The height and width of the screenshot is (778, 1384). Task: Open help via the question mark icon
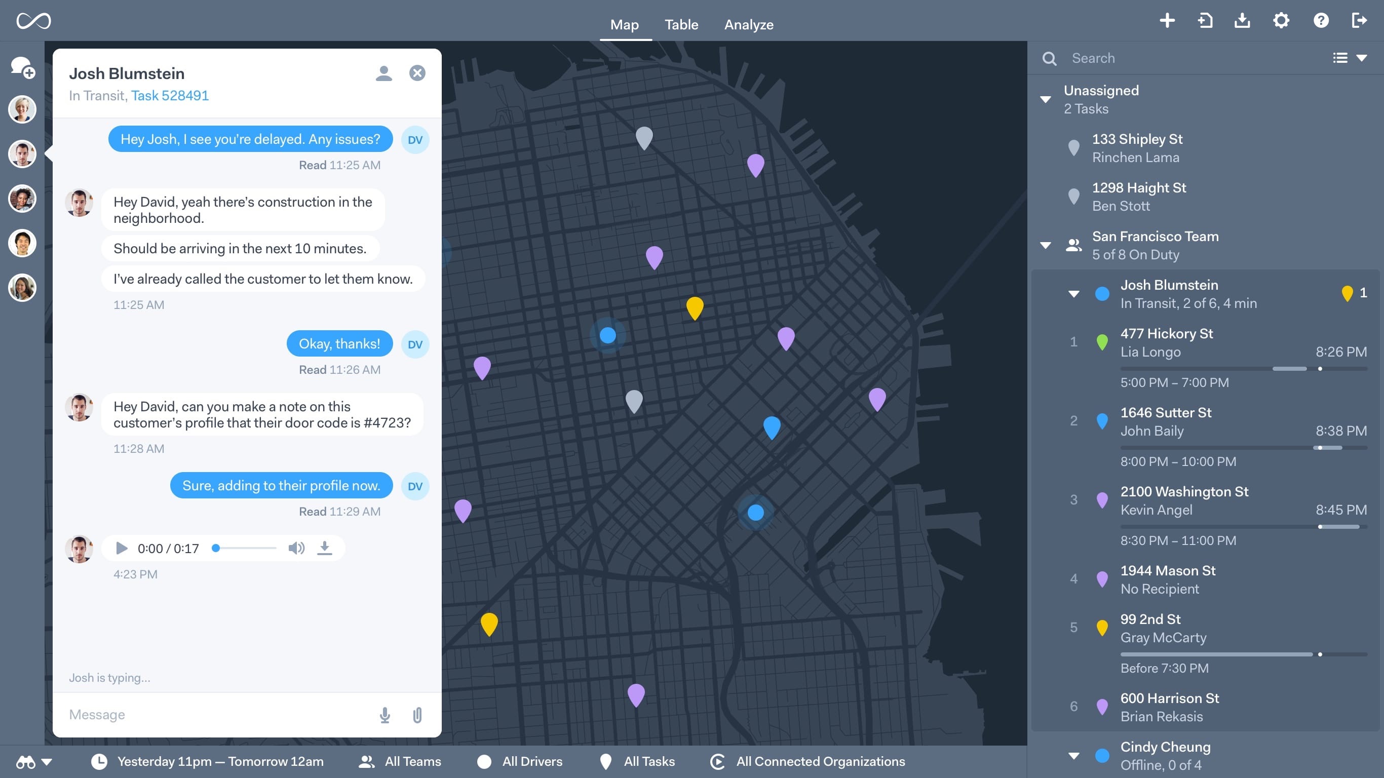[1321, 20]
